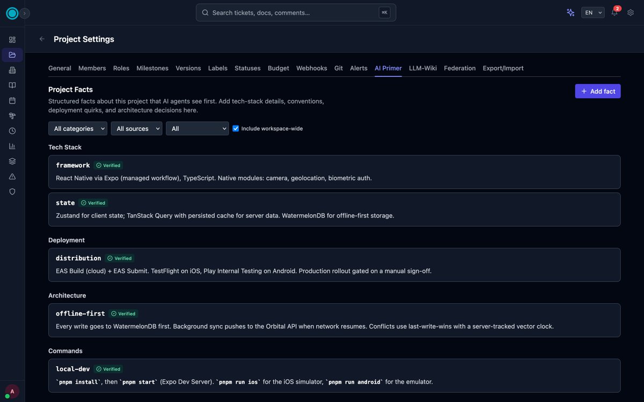Image resolution: width=644 pixels, height=402 pixels.
Task: Click the Project Settings page title
Action: tap(84, 39)
